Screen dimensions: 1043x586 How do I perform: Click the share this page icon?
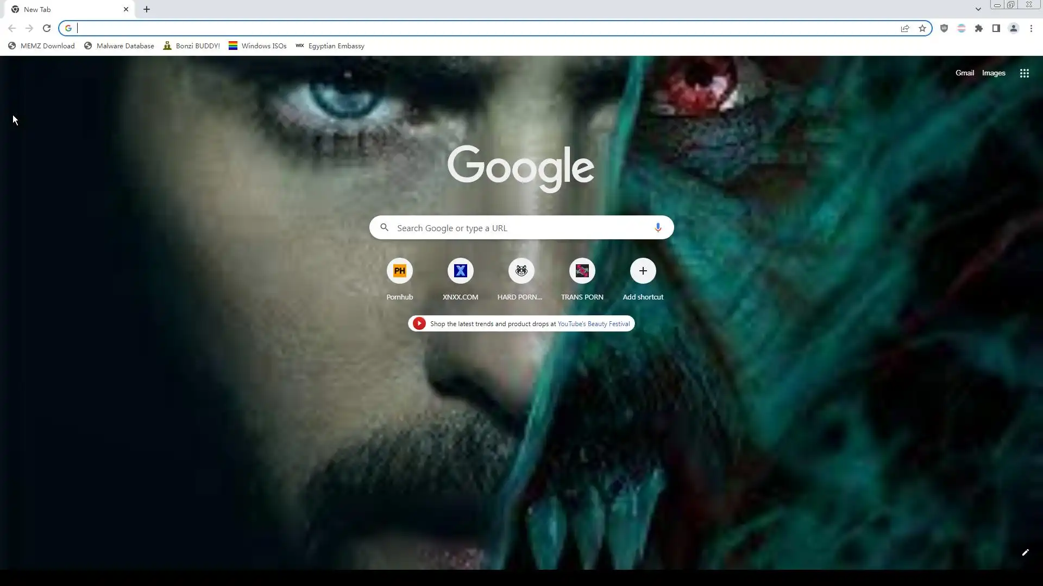click(x=905, y=28)
